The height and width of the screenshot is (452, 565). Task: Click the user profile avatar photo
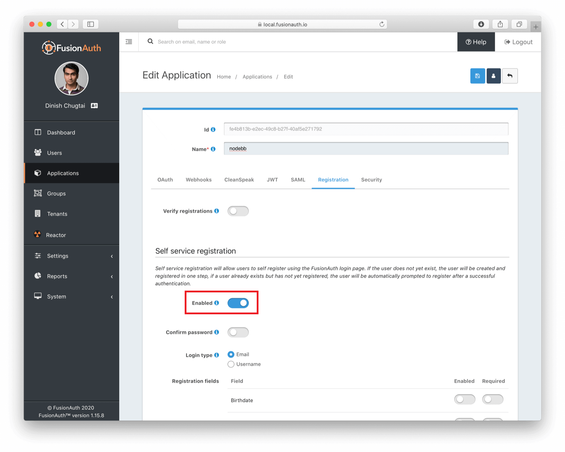pyautogui.click(x=71, y=78)
